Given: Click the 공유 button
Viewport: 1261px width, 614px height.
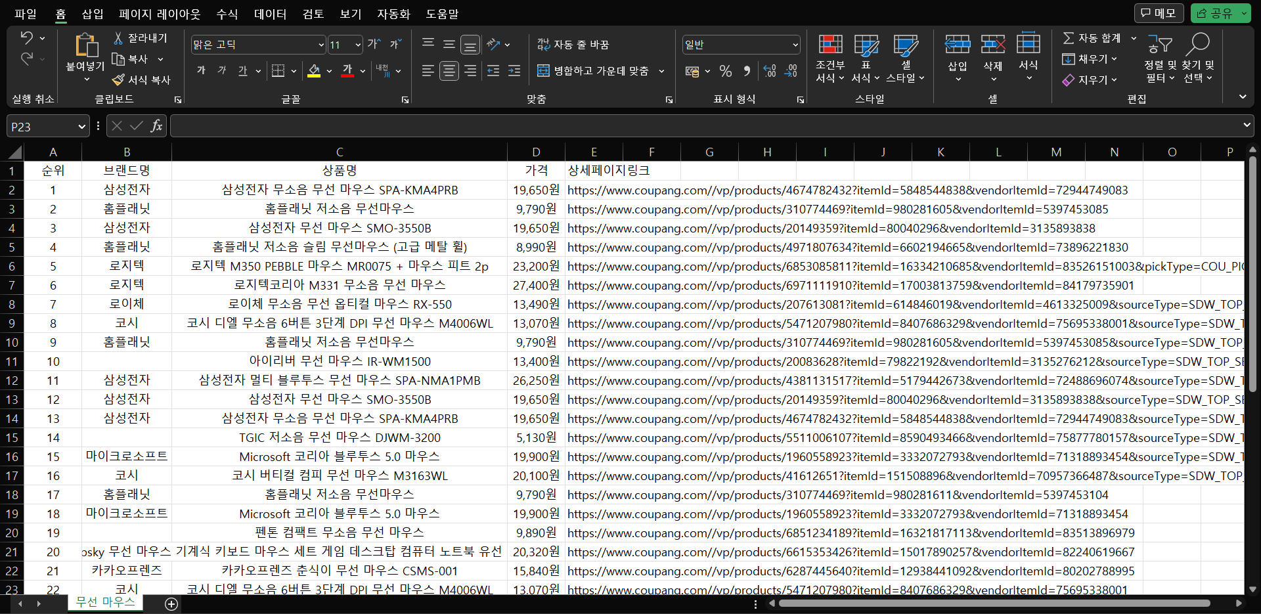Looking at the screenshot, I should (x=1214, y=13).
